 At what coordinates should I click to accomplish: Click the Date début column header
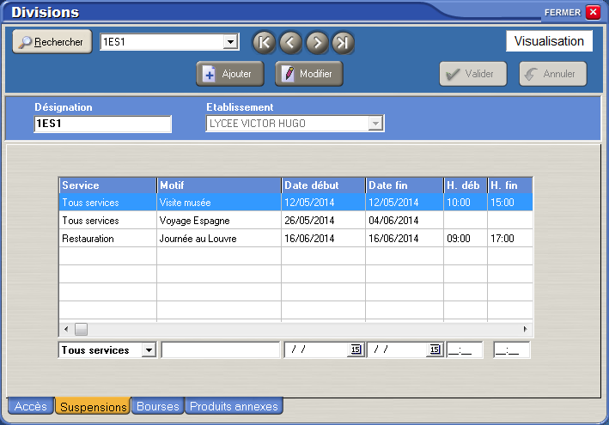pyautogui.click(x=323, y=185)
